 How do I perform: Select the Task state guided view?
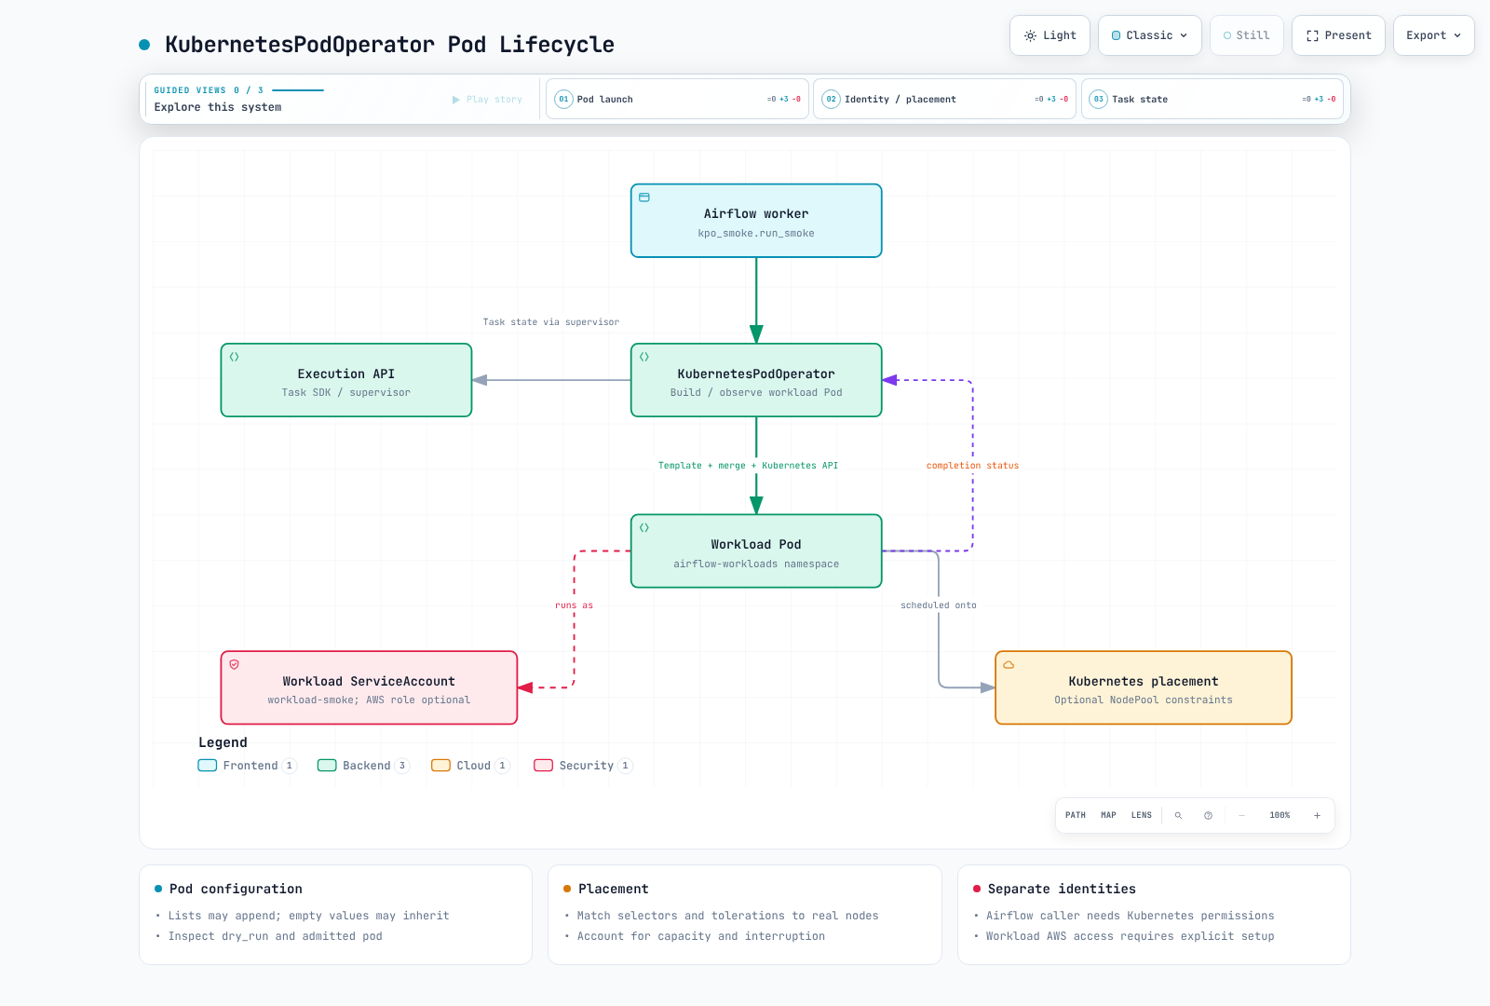coord(1212,99)
